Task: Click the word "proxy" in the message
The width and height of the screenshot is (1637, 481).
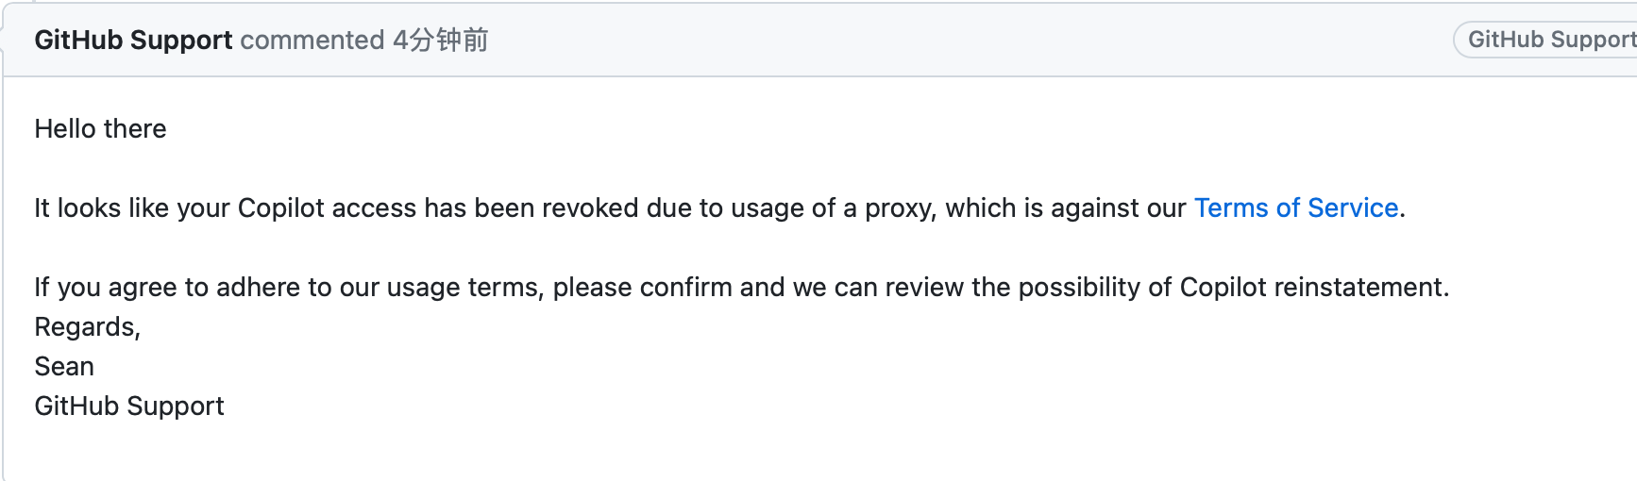Action: click(x=900, y=210)
